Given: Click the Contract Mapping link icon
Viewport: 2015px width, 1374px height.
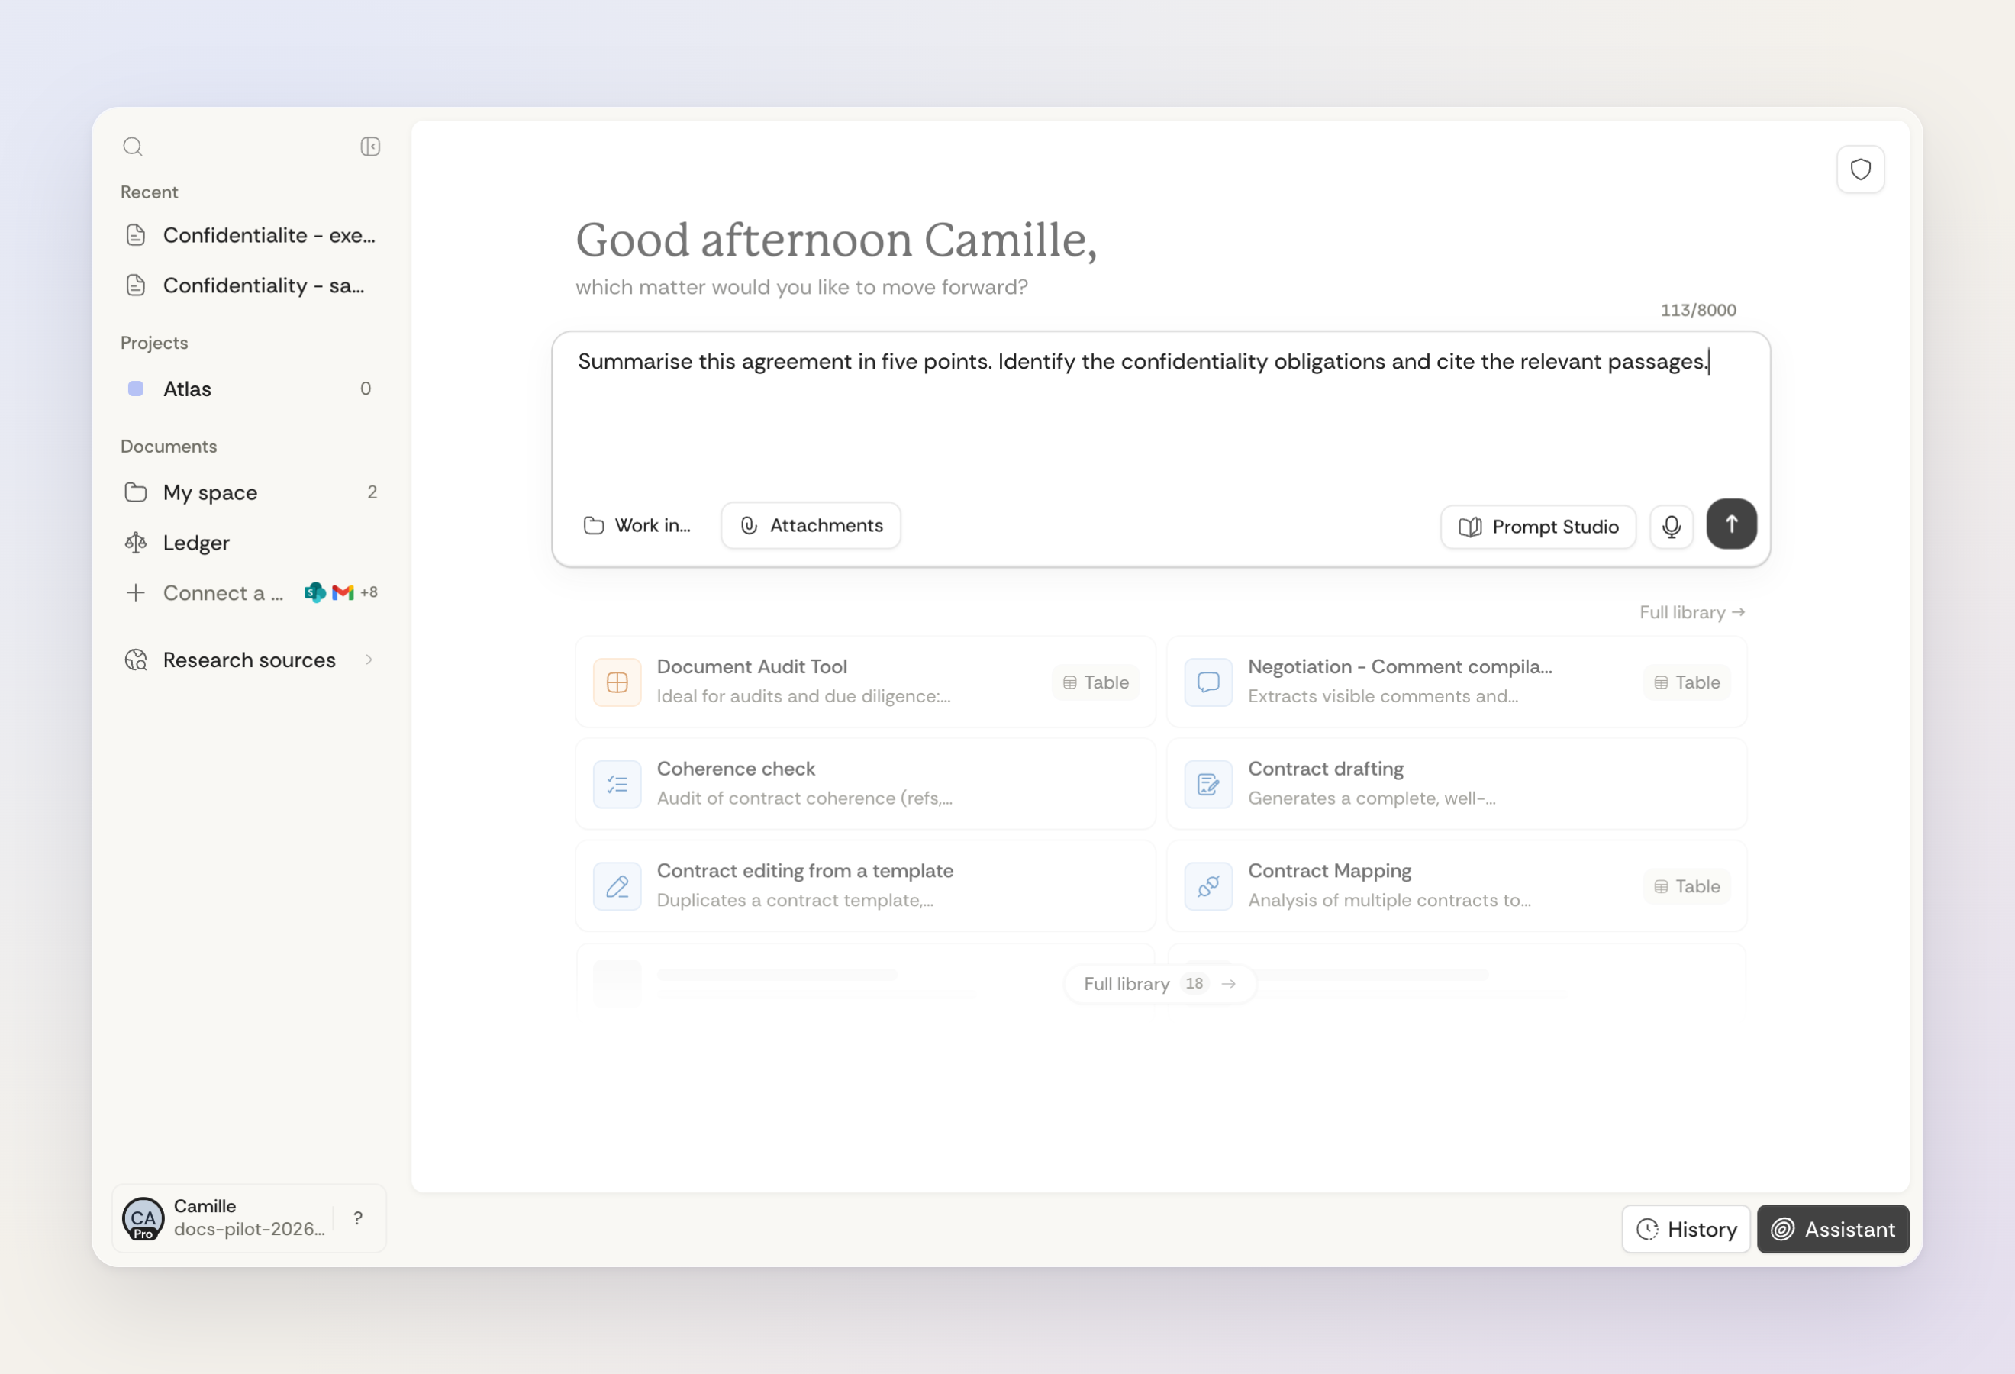Looking at the screenshot, I should coord(1207,886).
